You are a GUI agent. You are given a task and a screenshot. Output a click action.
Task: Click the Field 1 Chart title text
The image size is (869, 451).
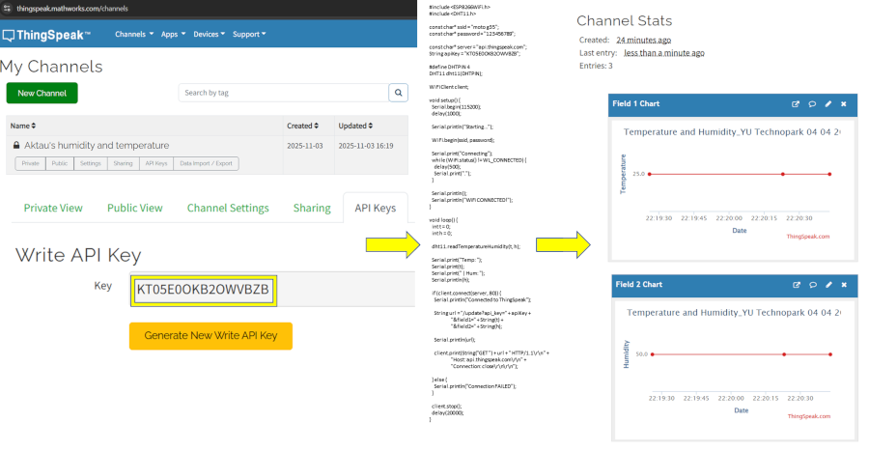click(x=635, y=103)
